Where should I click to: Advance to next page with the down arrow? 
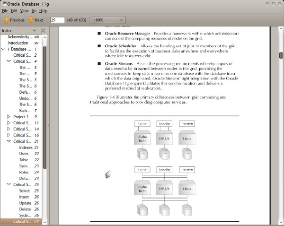pos(36,20)
